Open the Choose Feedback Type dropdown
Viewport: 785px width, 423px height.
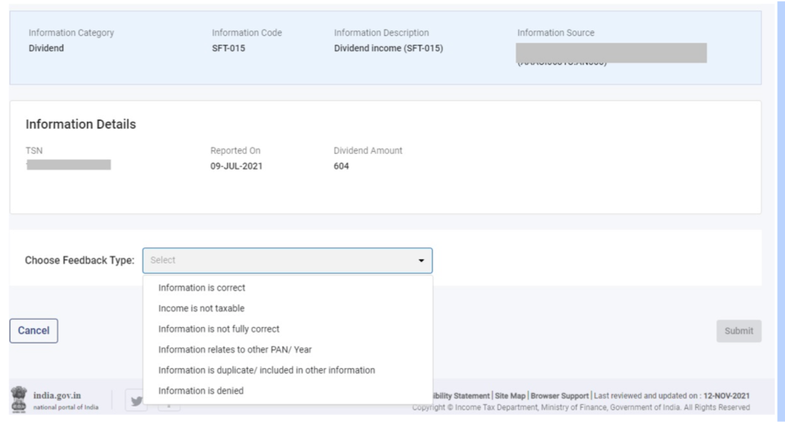(x=288, y=260)
